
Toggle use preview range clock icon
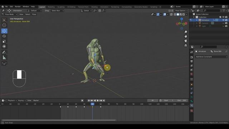pos(161,100)
